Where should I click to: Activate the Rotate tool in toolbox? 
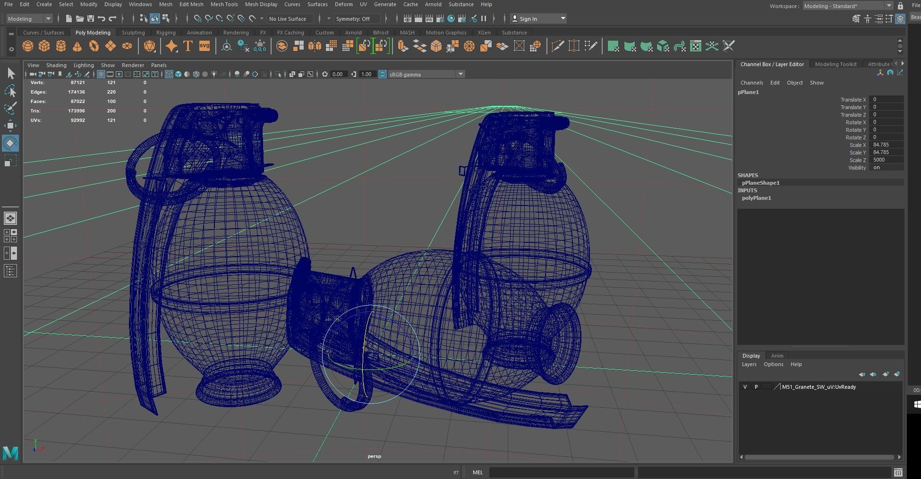coord(10,143)
